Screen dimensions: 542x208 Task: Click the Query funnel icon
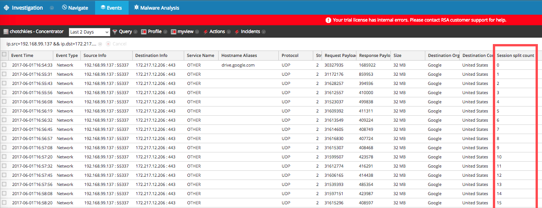[115, 32]
